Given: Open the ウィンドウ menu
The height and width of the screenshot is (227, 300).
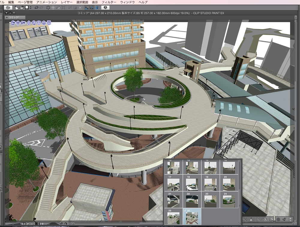Looking at the screenshot, I should click(x=127, y=2).
